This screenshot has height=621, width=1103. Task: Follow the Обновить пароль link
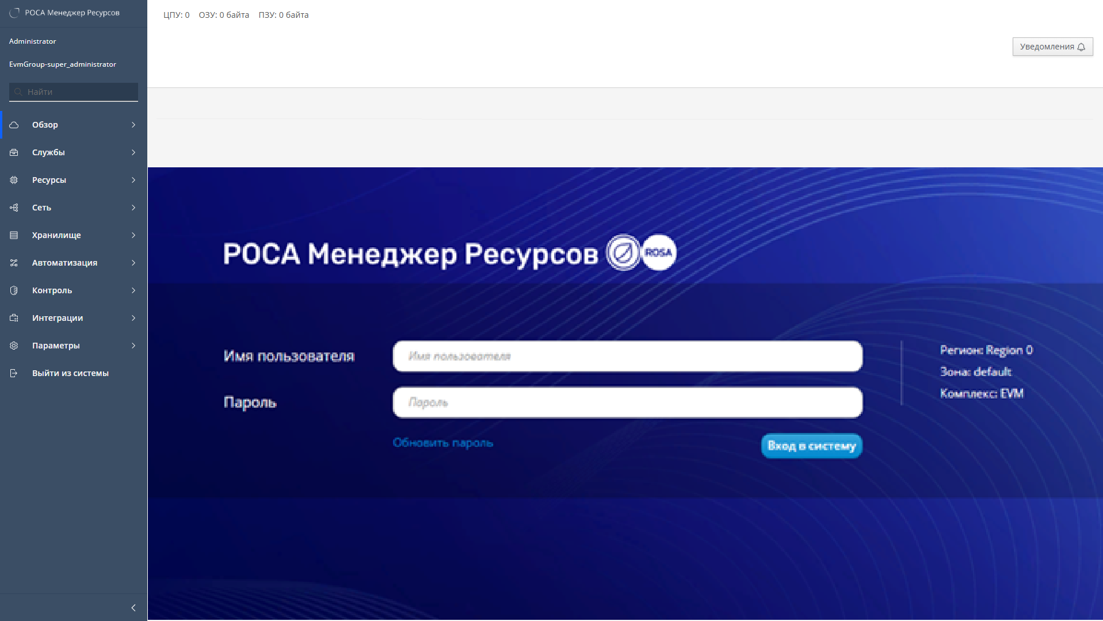[442, 443]
